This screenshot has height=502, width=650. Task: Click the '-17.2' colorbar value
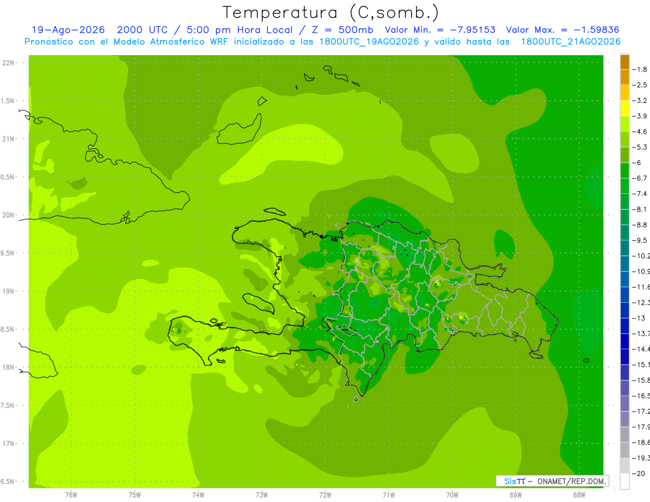click(641, 411)
